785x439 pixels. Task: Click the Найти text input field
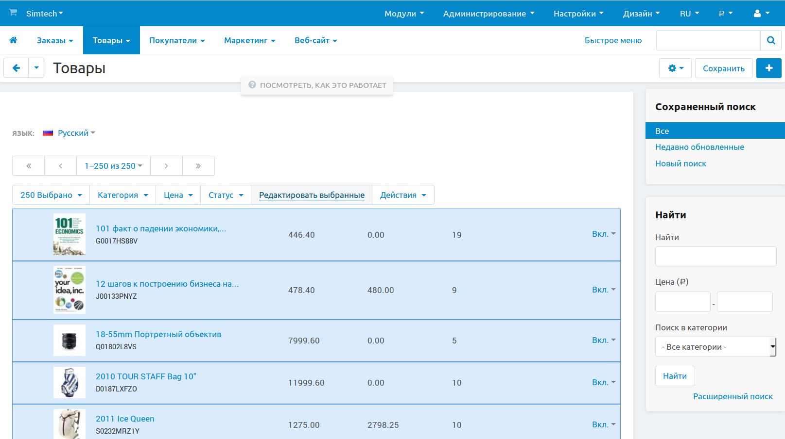coord(715,256)
